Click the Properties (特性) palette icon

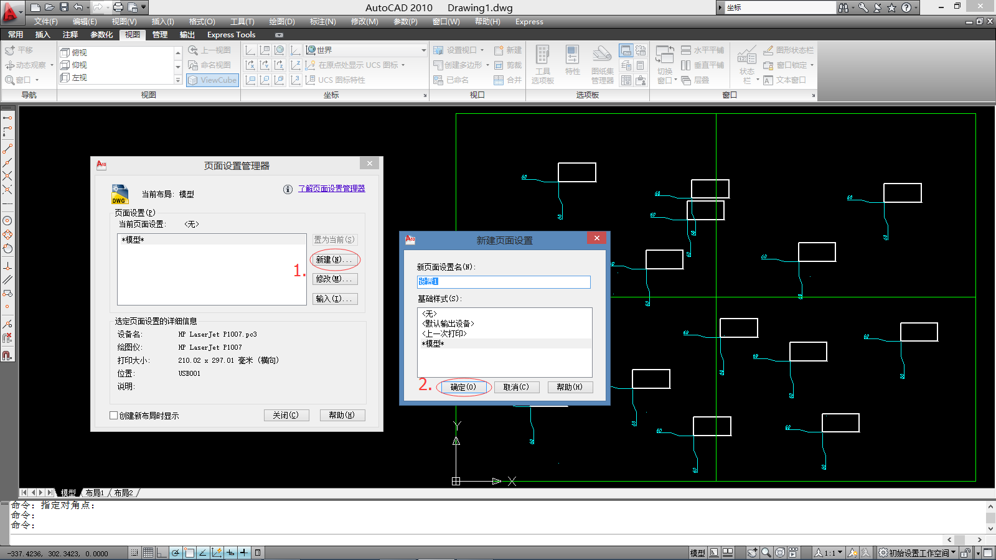coord(572,61)
